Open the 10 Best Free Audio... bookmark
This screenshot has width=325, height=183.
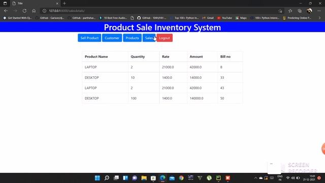113,18
